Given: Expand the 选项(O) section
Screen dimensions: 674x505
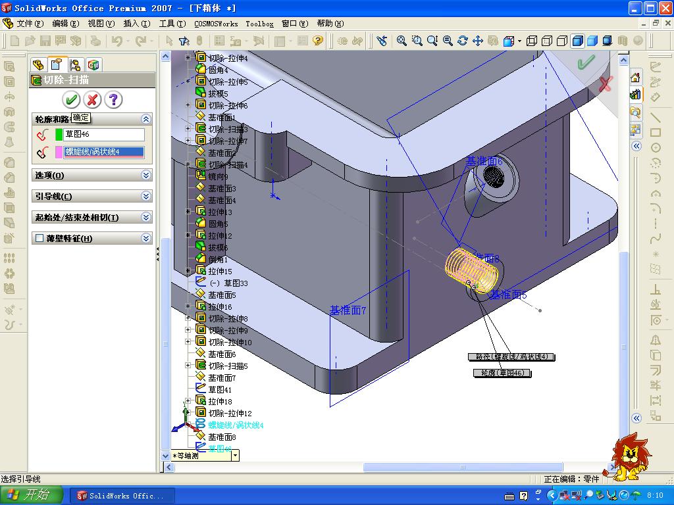Looking at the screenshot, I should click(x=145, y=175).
